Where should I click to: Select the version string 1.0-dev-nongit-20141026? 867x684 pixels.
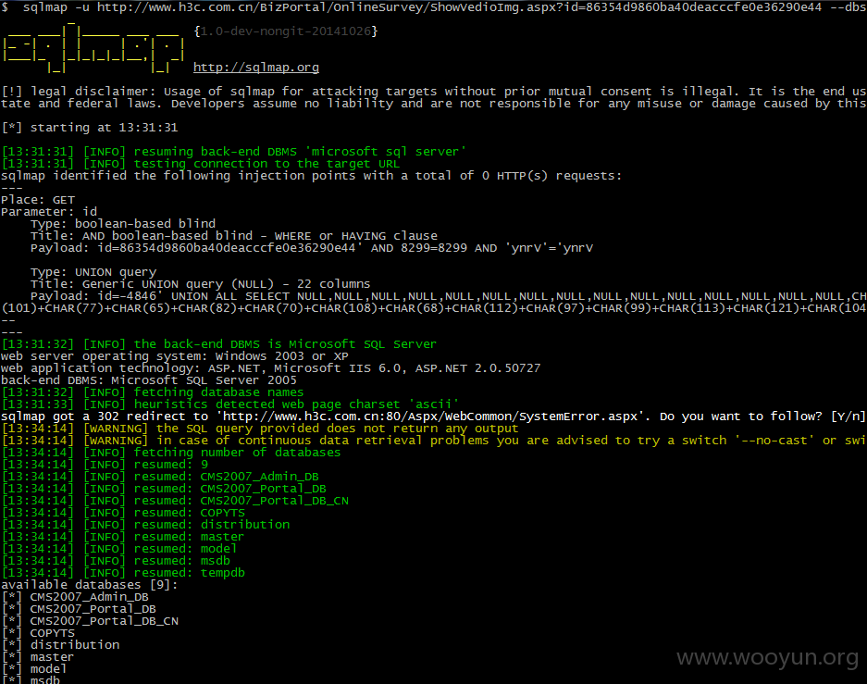point(286,31)
